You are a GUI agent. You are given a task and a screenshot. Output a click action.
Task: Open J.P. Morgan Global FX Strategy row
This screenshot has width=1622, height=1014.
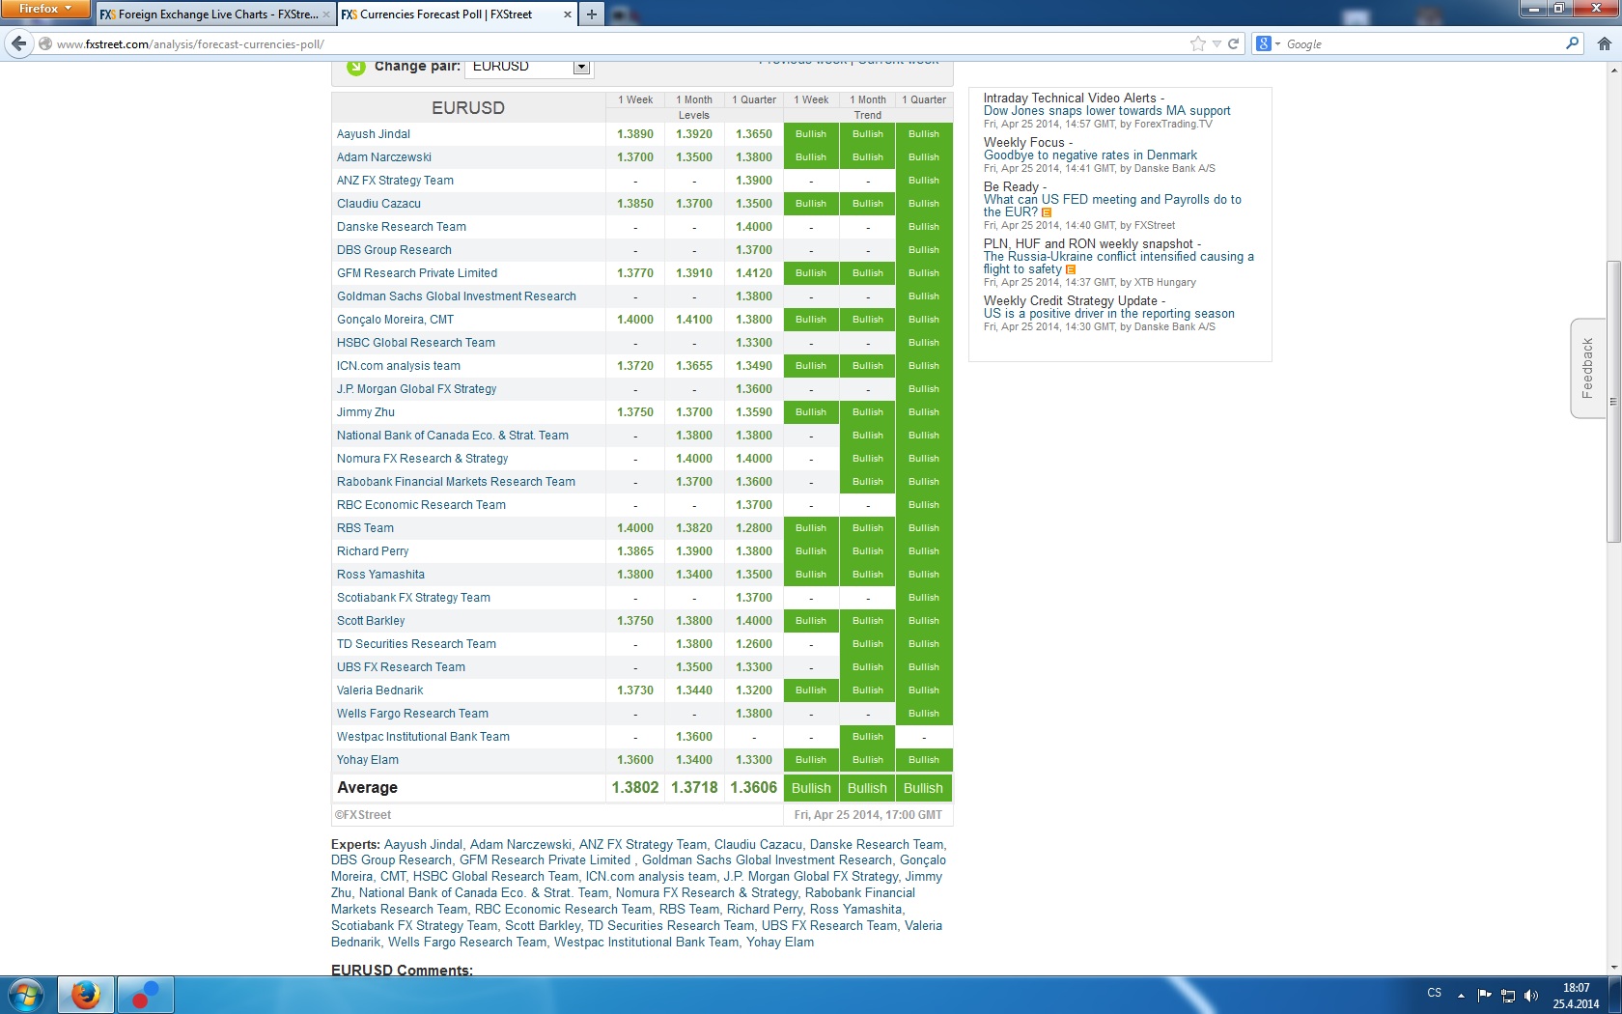pyautogui.click(x=416, y=389)
